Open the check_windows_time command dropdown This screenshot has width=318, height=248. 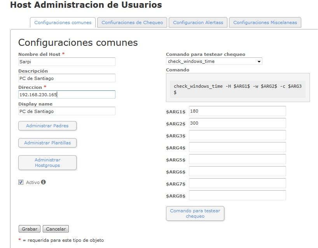click(214, 61)
